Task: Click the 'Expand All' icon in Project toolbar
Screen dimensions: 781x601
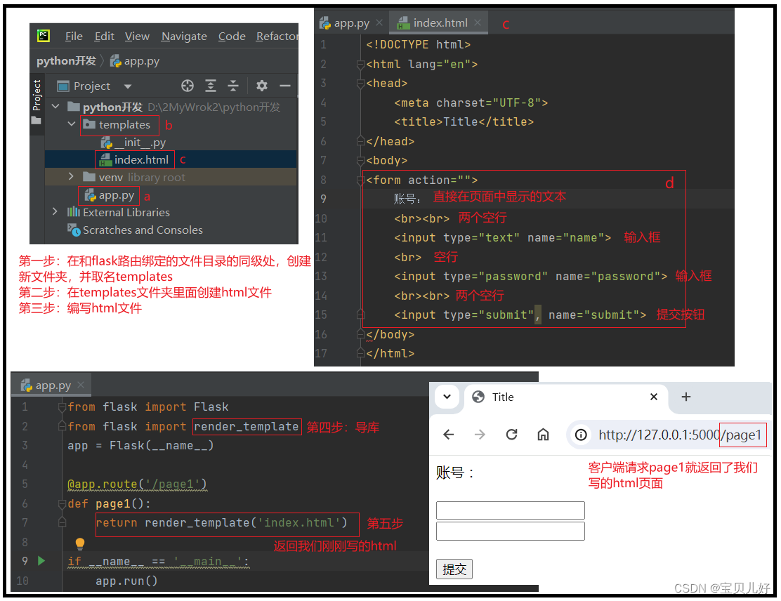Action: (x=211, y=86)
